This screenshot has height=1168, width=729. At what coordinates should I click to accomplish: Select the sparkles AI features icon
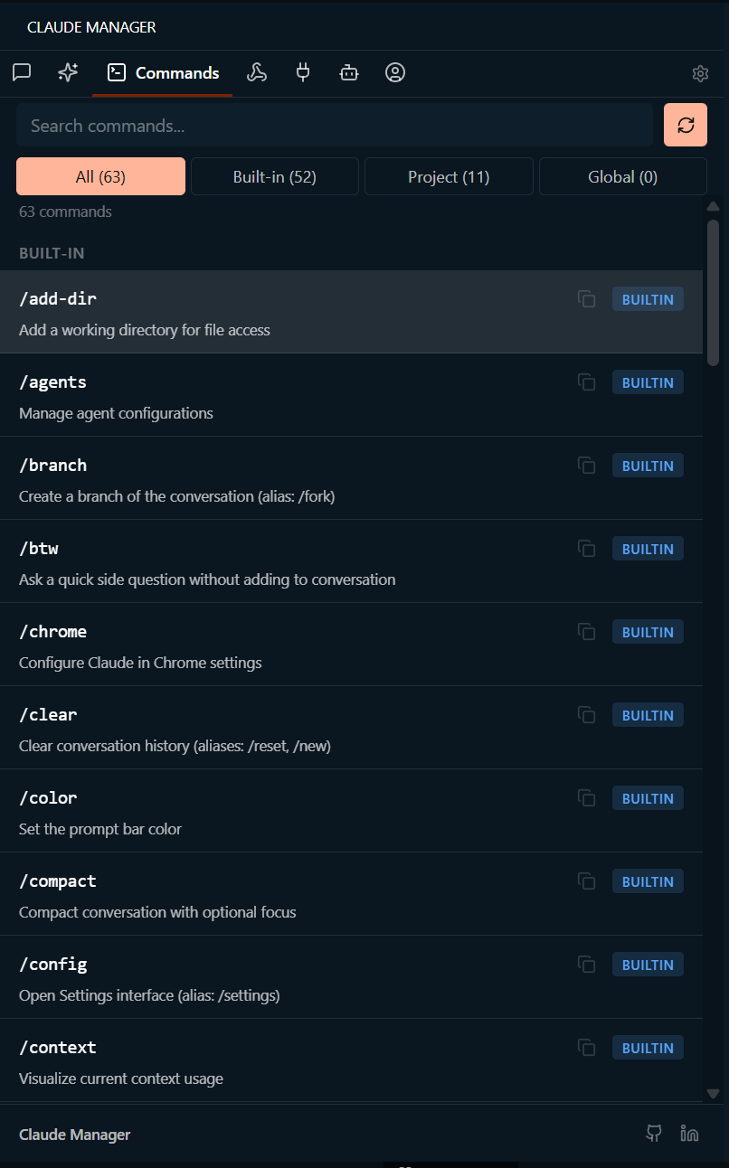coord(67,72)
